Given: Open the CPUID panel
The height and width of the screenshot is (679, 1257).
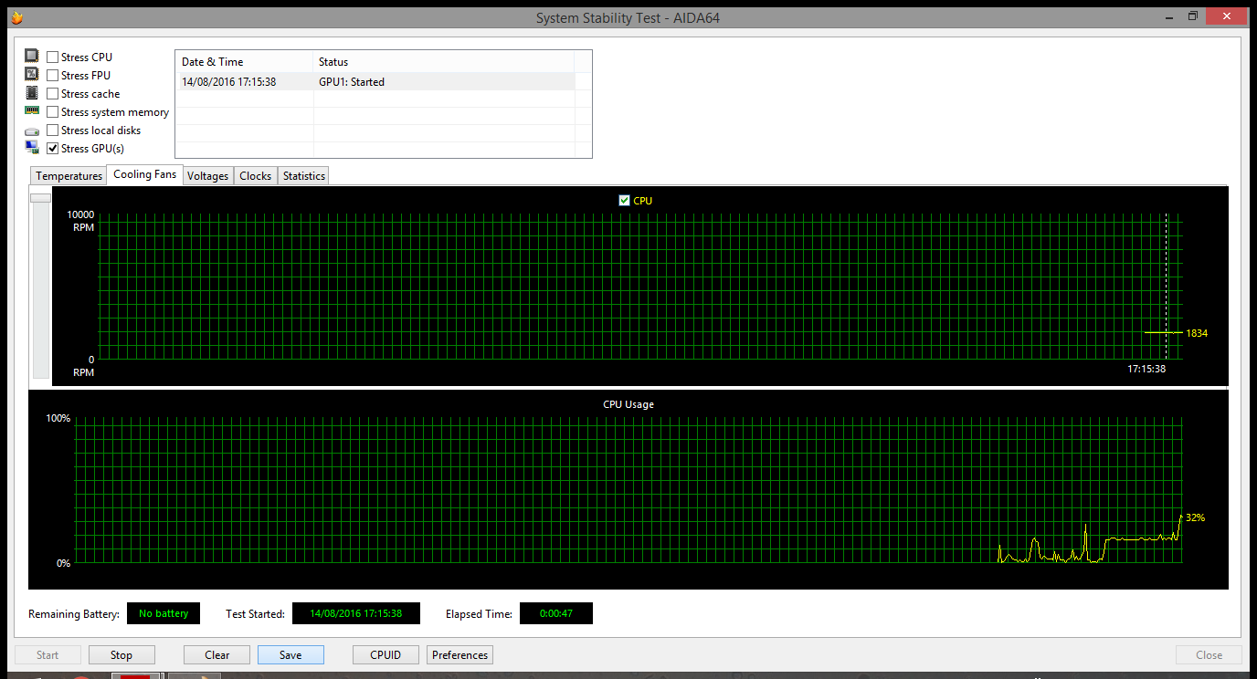Looking at the screenshot, I should (x=386, y=654).
